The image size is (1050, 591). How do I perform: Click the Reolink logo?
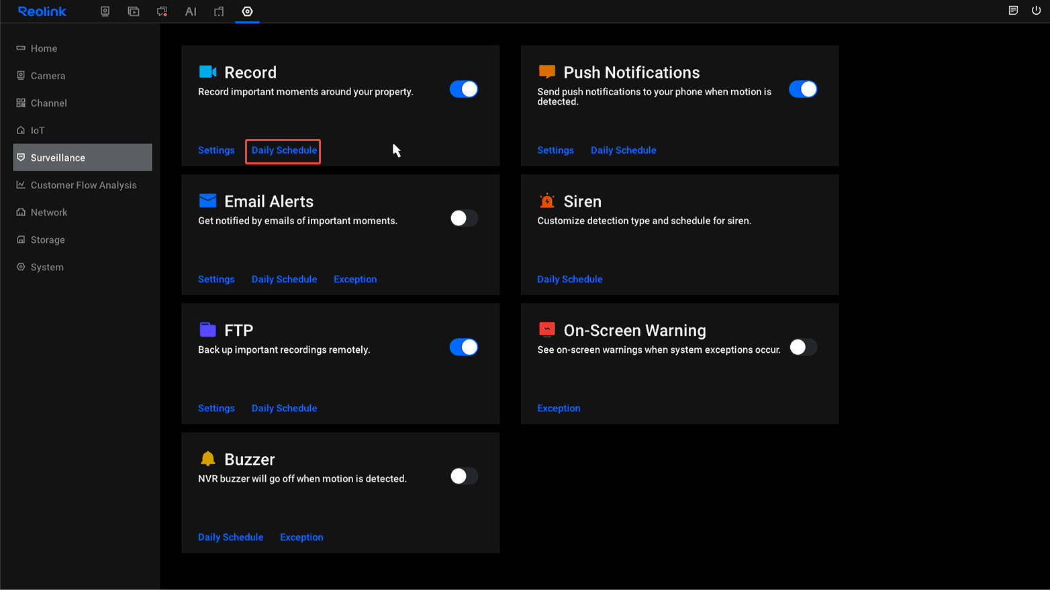[x=42, y=11]
